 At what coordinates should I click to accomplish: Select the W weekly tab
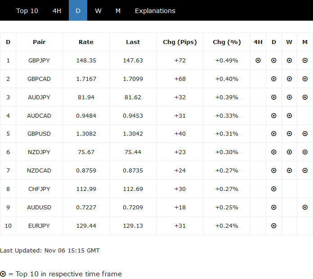(x=98, y=11)
